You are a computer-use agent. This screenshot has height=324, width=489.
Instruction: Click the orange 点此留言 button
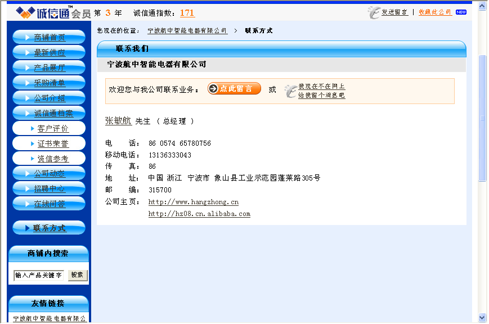coord(234,89)
